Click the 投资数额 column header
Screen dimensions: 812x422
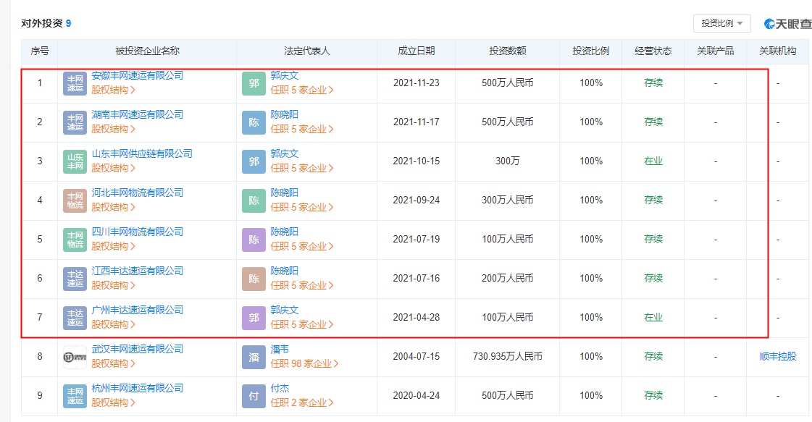(x=507, y=51)
